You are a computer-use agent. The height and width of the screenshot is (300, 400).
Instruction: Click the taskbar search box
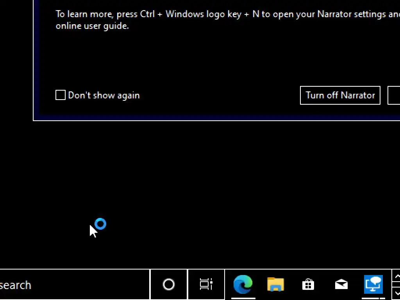pos(75,285)
